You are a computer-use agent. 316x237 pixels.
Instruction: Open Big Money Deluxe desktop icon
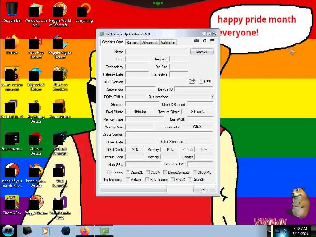click(x=36, y=111)
